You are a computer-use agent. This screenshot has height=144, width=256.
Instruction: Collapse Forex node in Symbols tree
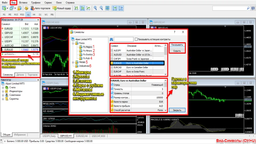coord(73,43)
